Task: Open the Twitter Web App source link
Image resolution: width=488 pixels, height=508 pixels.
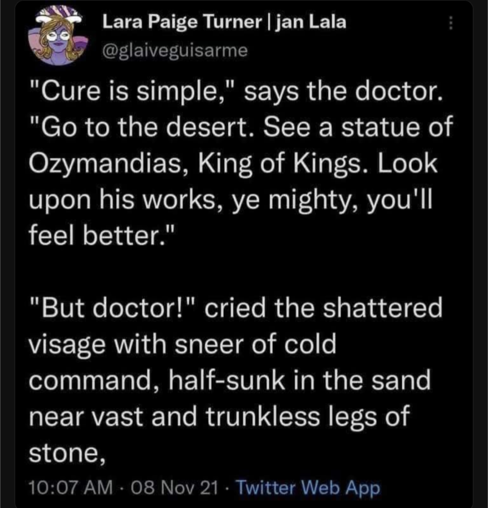Action: click(307, 487)
